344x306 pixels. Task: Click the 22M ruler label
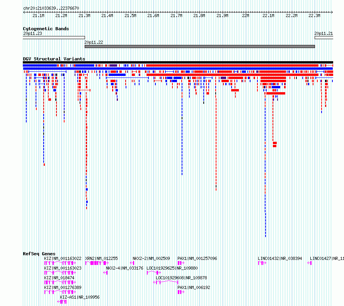(x=245, y=15)
